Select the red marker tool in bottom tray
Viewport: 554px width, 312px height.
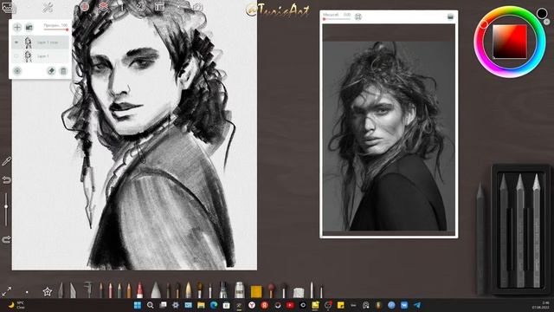tap(140, 289)
